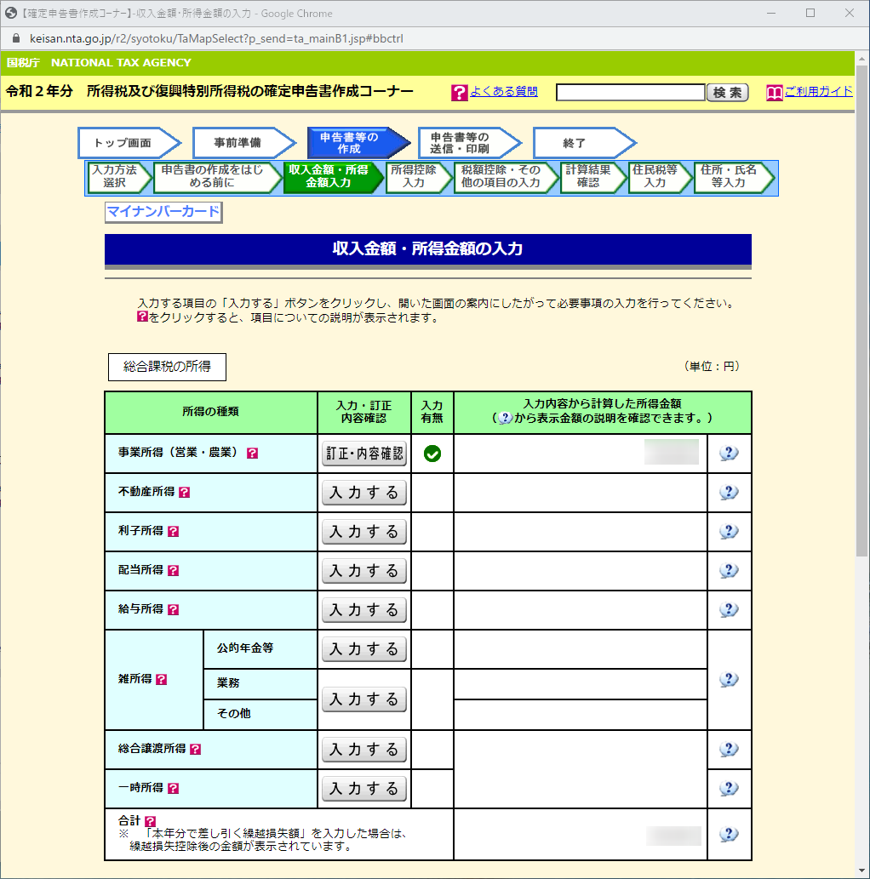870x879 pixels.
Task: Click the help icon next to 不動産所得
Action: coord(184,492)
